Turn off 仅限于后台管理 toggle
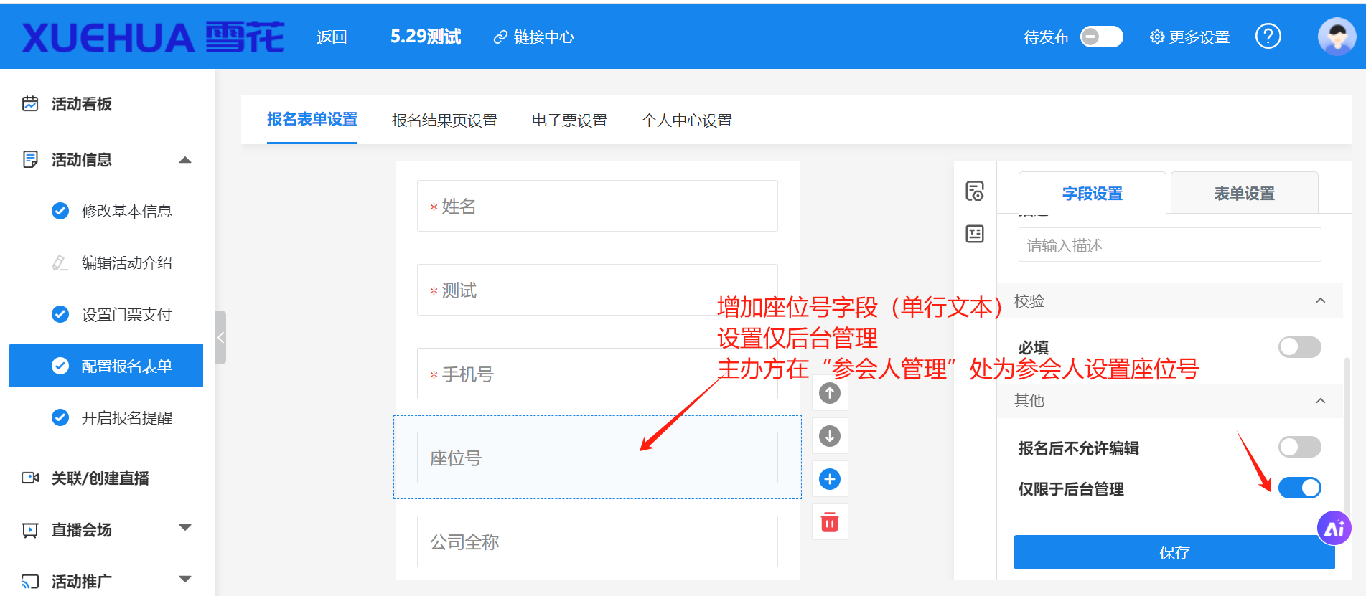 point(1299,488)
